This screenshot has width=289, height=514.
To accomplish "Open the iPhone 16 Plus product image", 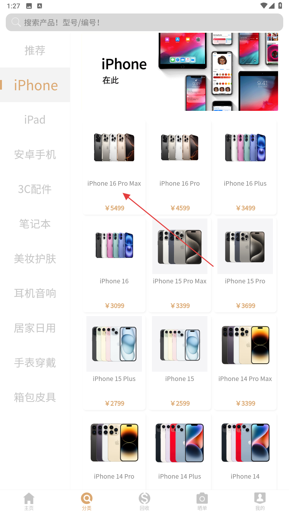I will 245,147.
